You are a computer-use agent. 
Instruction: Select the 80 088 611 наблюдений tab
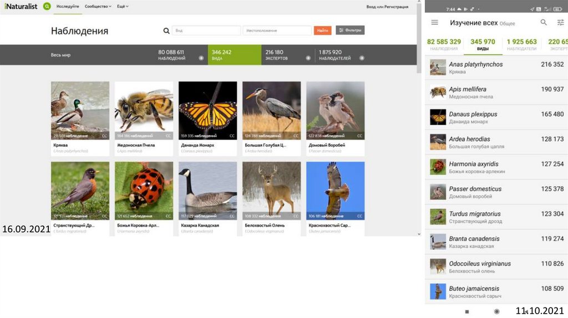coord(181,55)
